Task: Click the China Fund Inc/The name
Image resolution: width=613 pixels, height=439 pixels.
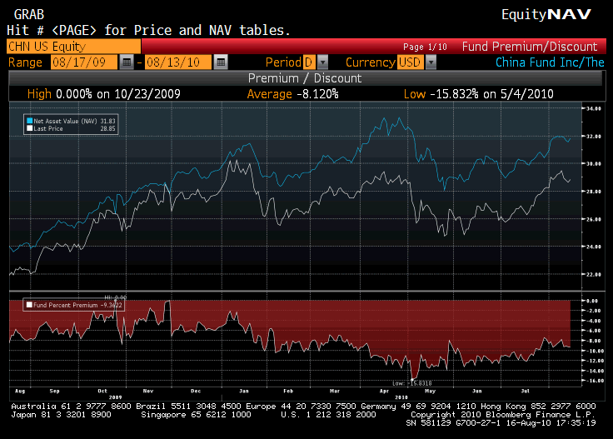Action: click(x=550, y=62)
